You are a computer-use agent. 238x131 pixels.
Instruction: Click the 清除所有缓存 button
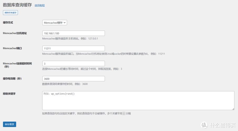click(11, 13)
